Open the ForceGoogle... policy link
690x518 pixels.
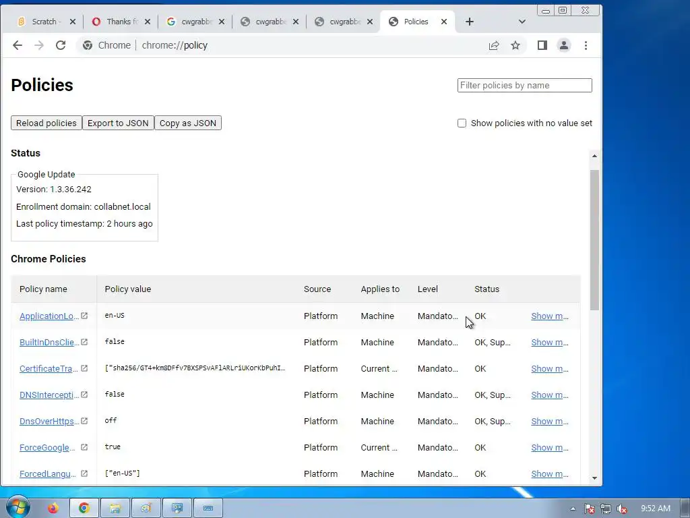(x=47, y=448)
